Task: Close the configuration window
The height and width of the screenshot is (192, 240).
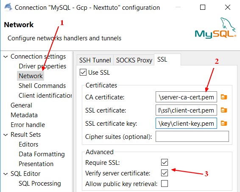Action: pyautogui.click(x=228, y=7)
